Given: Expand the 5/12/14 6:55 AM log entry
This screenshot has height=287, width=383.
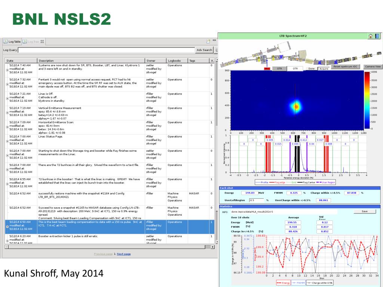Looking at the screenshot, I should click(7, 184).
